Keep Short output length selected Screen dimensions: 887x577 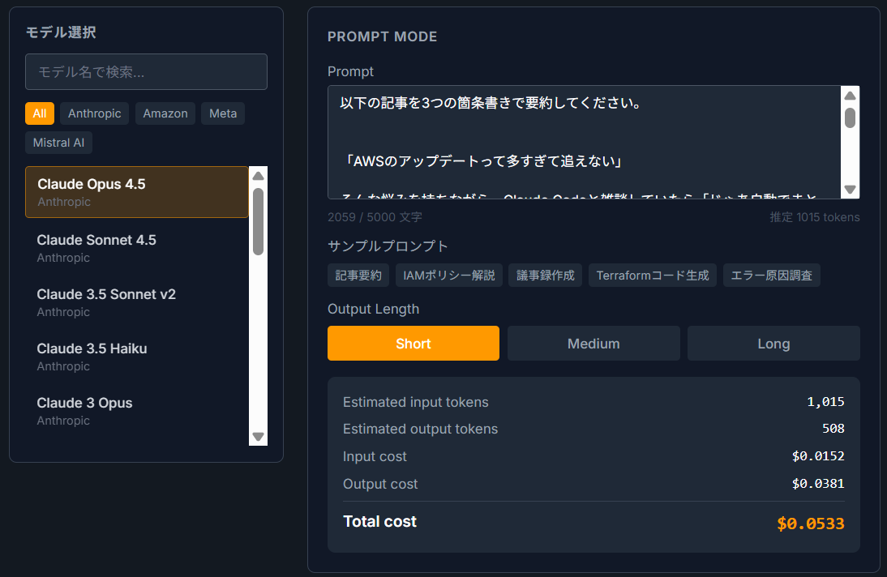tap(413, 343)
